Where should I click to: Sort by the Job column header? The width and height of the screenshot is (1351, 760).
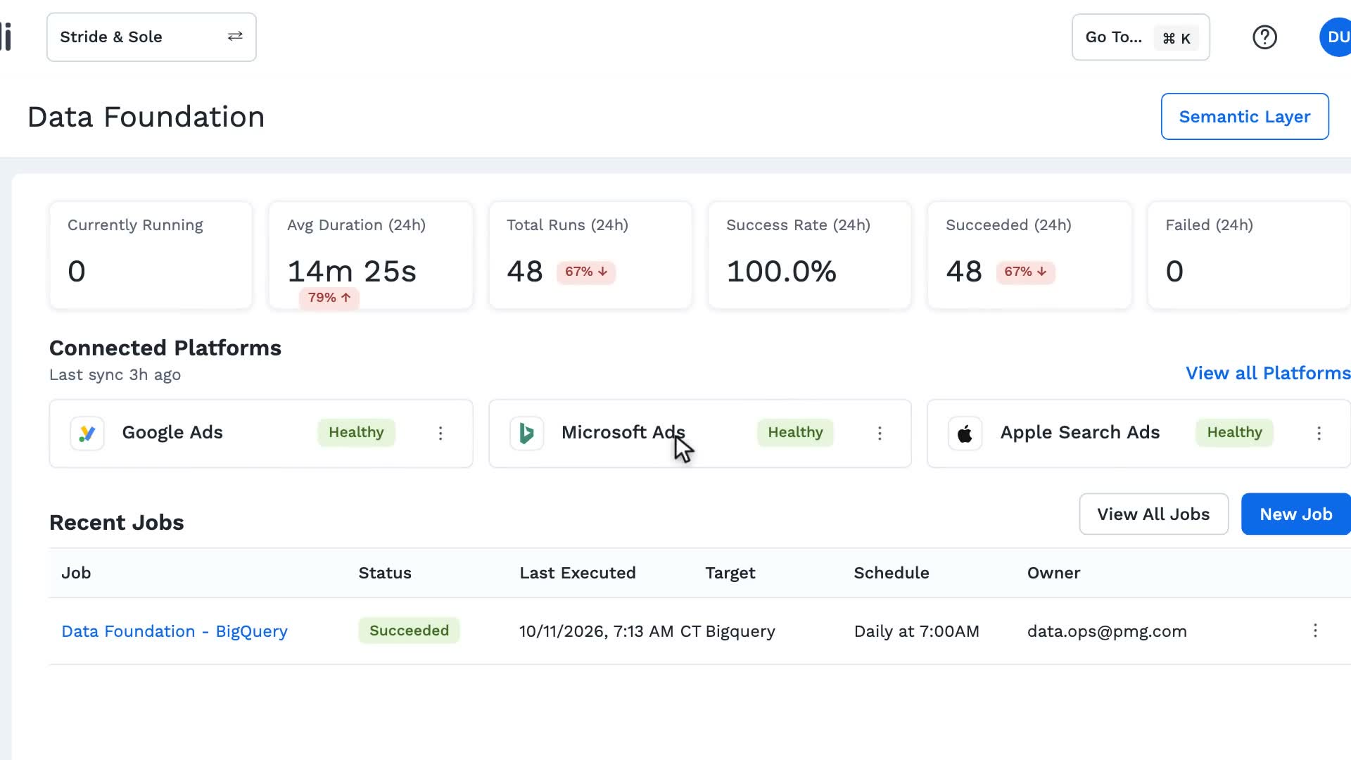tap(76, 574)
